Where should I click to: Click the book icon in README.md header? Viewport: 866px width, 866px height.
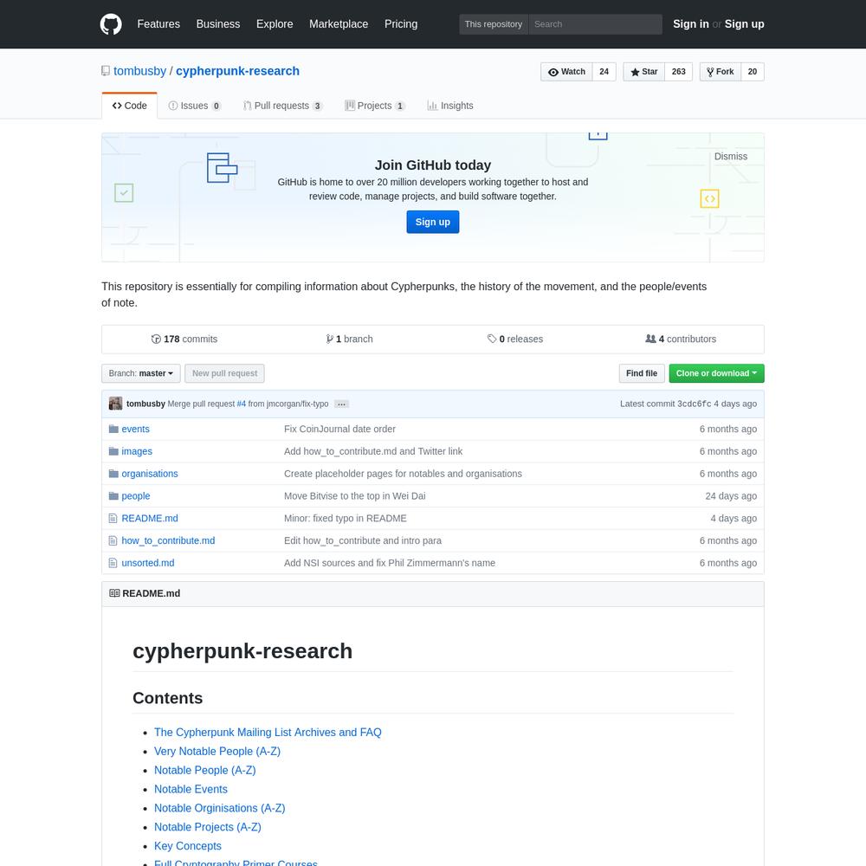pyautogui.click(x=114, y=593)
